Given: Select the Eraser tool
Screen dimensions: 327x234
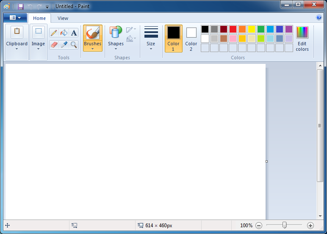Looking at the screenshot, I should [x=54, y=44].
